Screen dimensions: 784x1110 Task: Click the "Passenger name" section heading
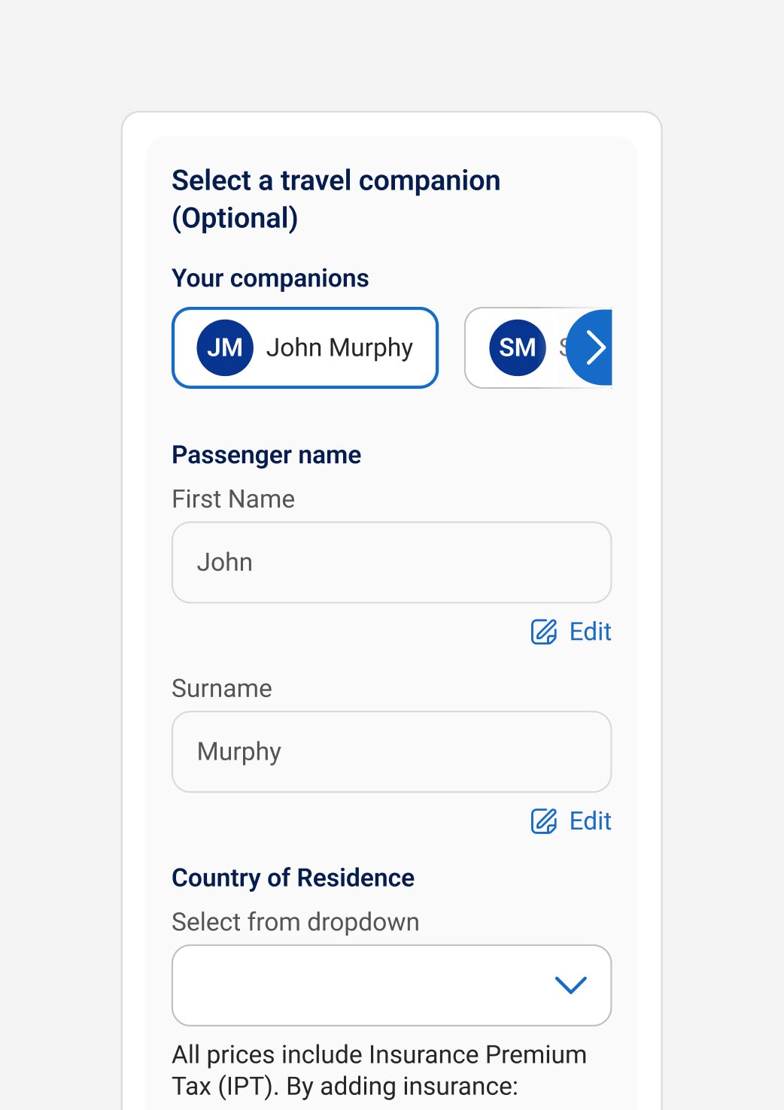(x=266, y=455)
